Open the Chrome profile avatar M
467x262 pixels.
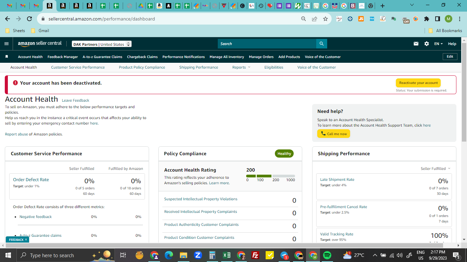pos(449,19)
